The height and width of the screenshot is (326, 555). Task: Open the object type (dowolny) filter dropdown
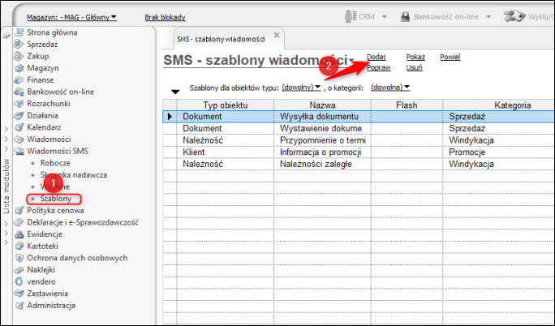click(x=301, y=87)
